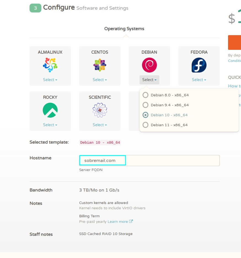The image size is (241, 258).
Task: Click the Kernel needs to include VirtIO drivers note
Action: (112, 208)
